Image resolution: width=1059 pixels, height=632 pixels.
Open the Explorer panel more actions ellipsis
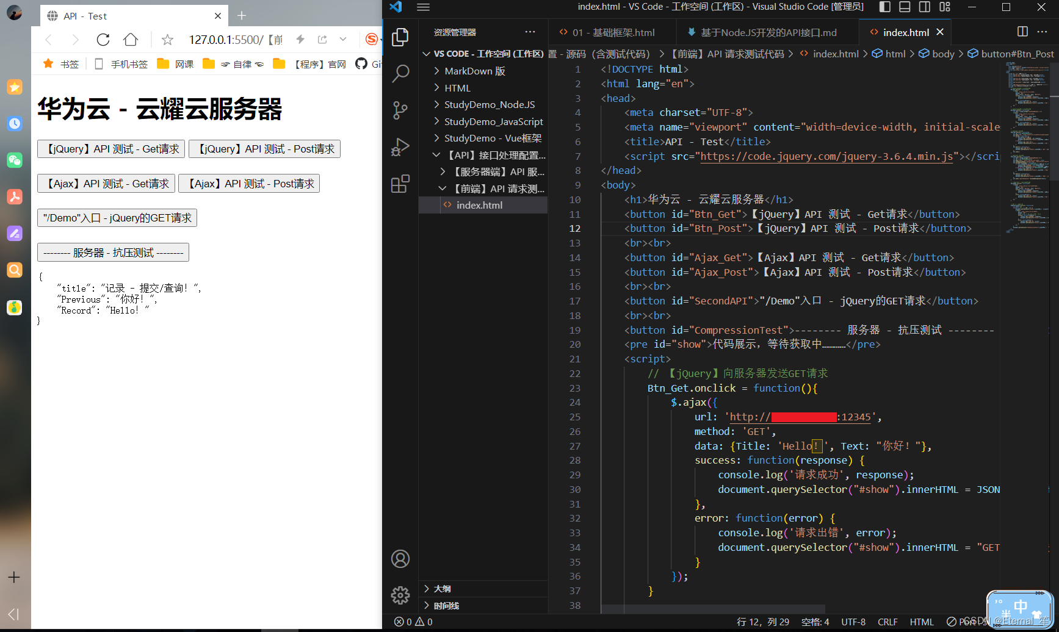[530, 32]
